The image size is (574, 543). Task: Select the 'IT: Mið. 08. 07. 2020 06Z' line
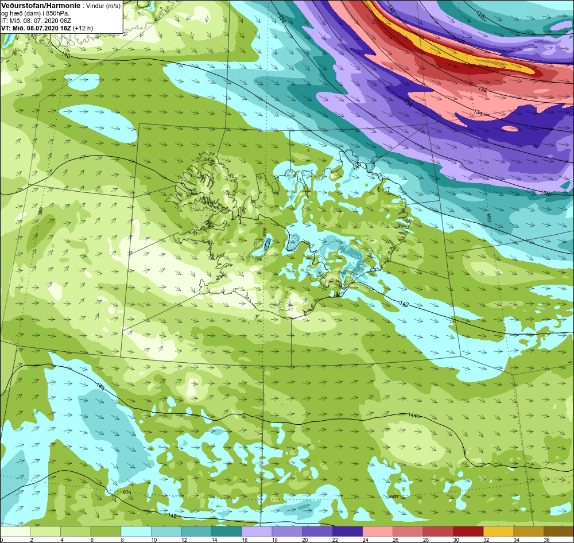point(36,21)
